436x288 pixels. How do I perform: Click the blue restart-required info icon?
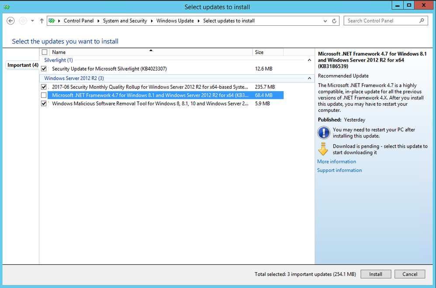(x=323, y=132)
